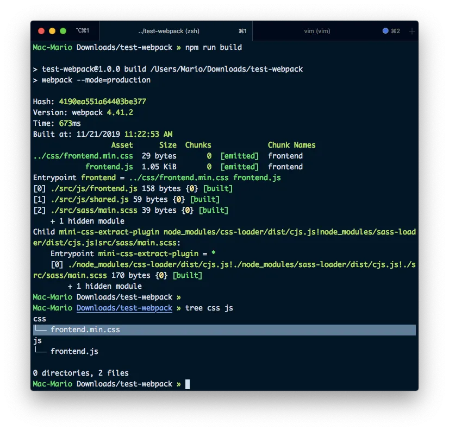Click the 'tree css js' command
The image size is (449, 431).
[209, 308]
